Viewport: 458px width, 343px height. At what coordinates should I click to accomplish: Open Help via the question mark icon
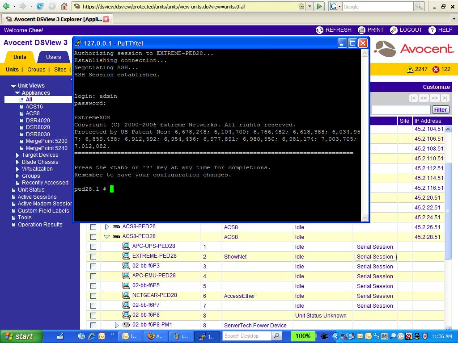432,30
